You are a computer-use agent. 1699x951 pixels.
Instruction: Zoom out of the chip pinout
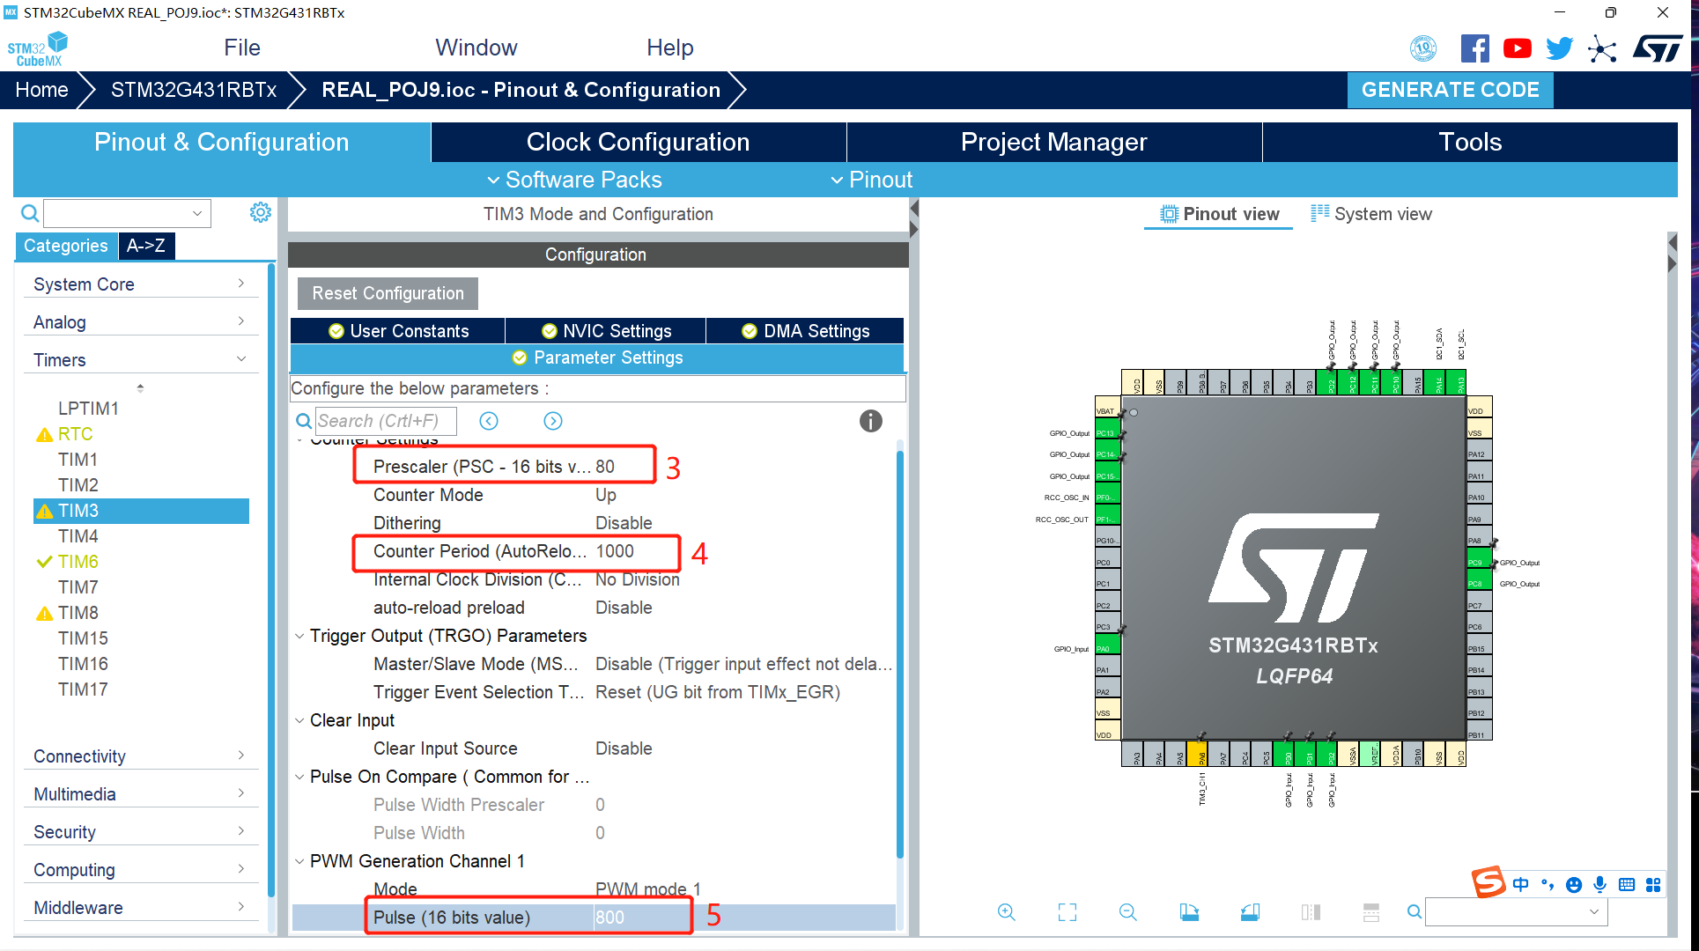click(x=1127, y=912)
